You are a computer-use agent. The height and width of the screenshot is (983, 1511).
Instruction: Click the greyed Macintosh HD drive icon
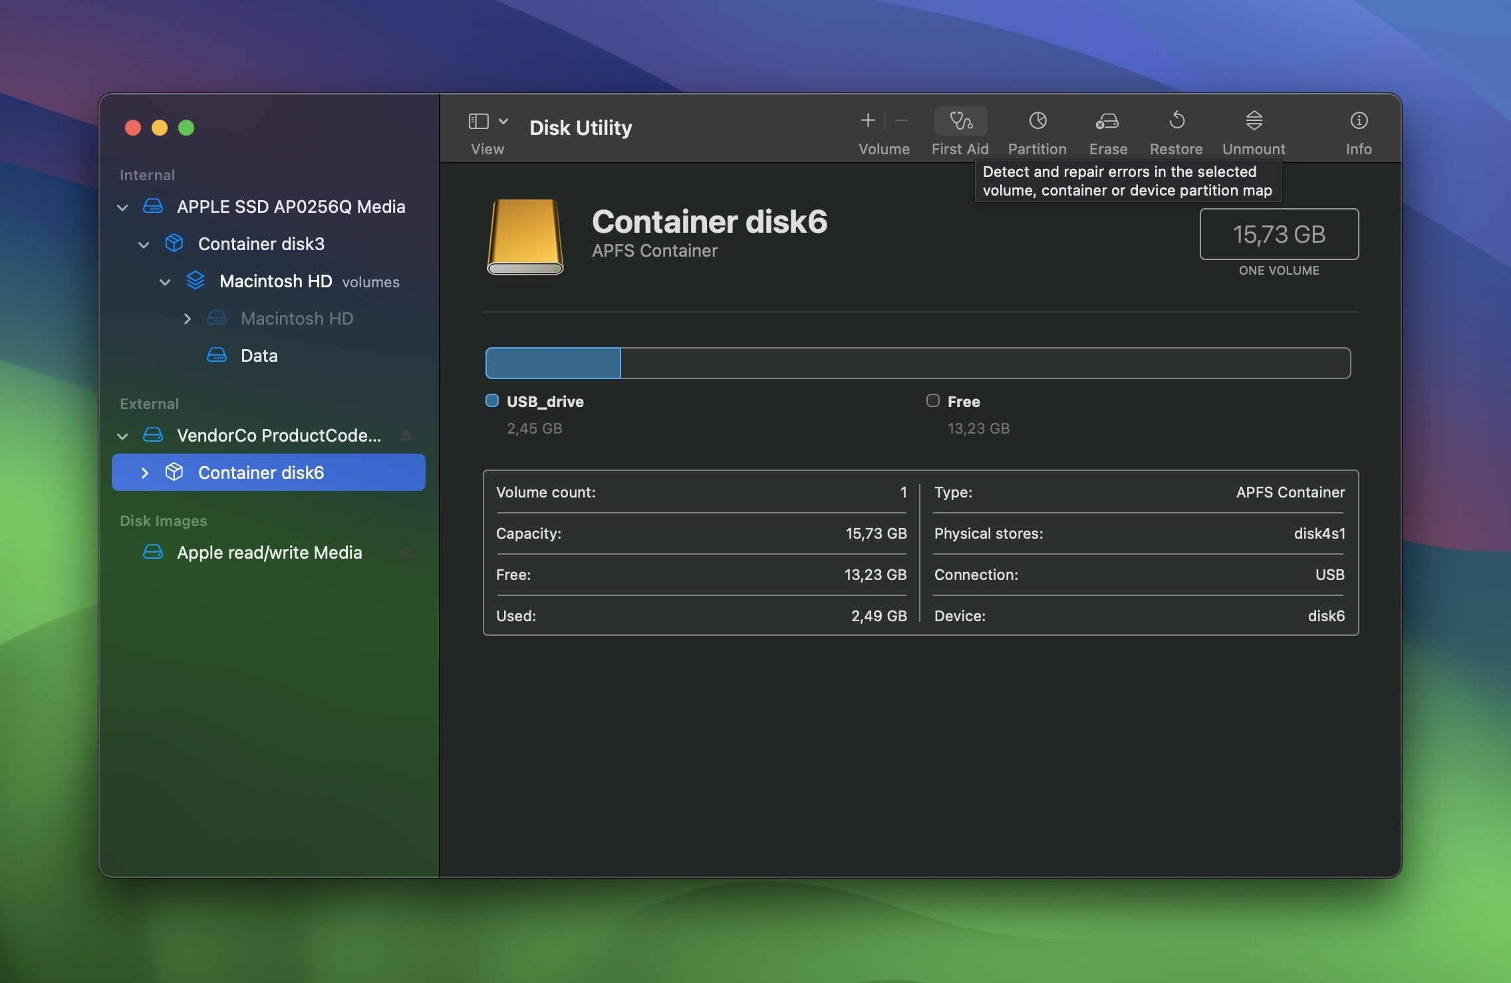pyautogui.click(x=217, y=318)
